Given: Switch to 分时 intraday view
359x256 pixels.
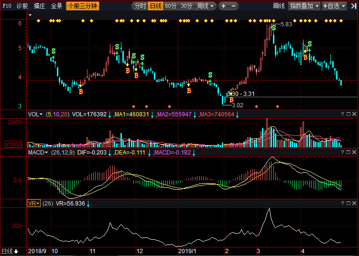Looking at the screenshot, I should 140,6.
